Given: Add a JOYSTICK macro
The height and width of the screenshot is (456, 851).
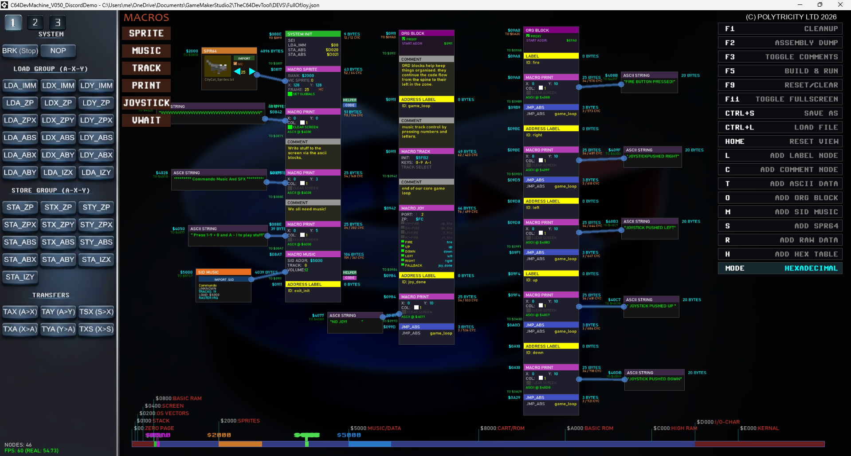Looking at the screenshot, I should 146,102.
